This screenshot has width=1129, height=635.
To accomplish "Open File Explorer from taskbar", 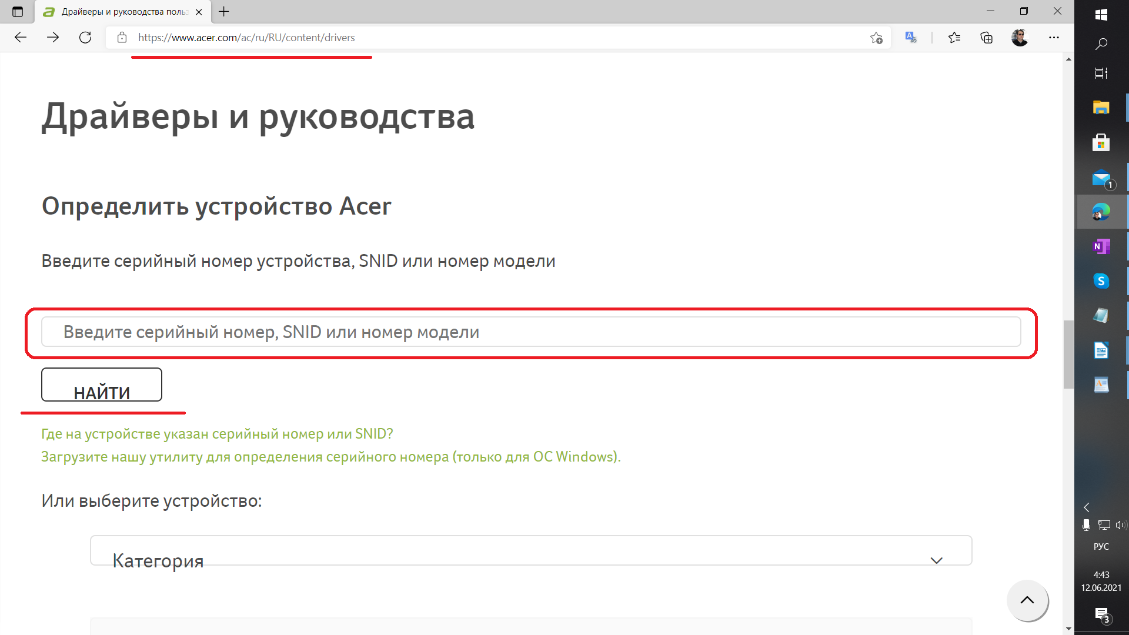I will click(1101, 108).
